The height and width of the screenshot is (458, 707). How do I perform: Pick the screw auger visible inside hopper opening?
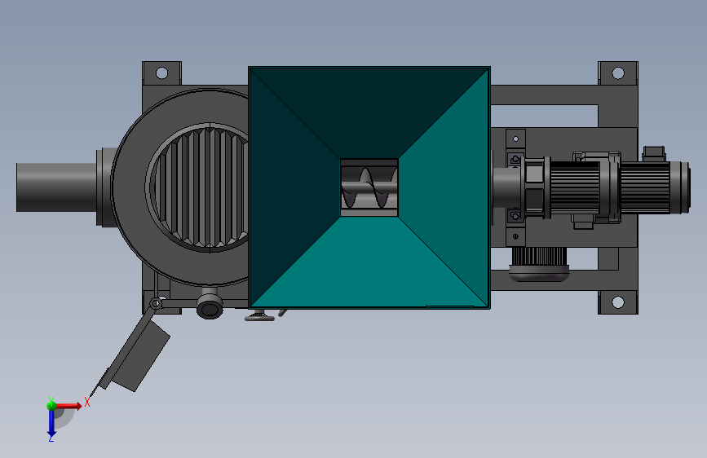369,187
